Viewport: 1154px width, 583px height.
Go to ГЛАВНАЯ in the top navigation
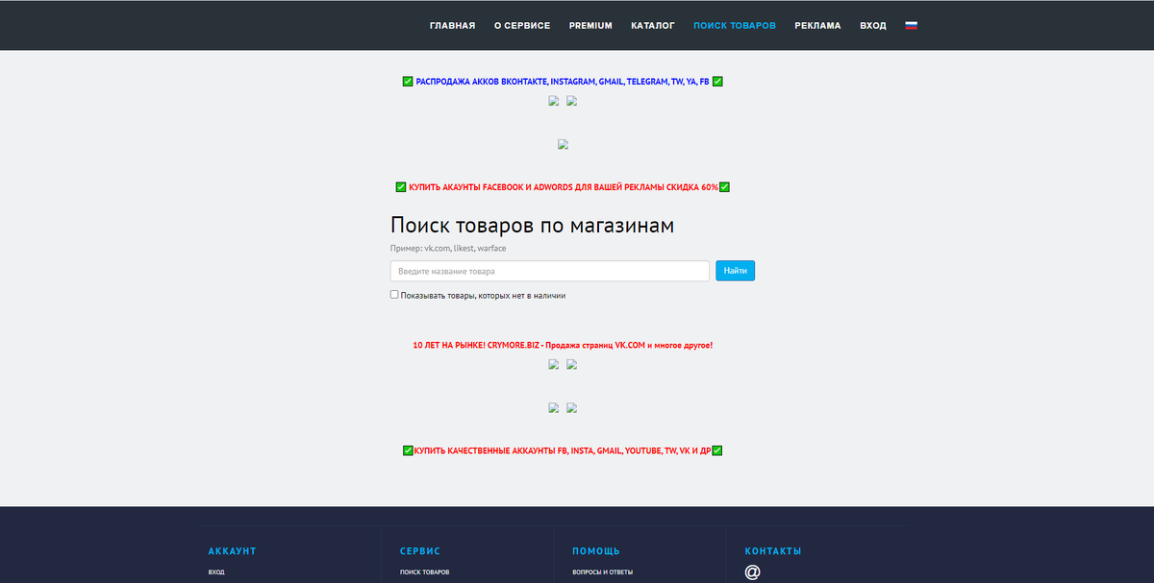[452, 26]
